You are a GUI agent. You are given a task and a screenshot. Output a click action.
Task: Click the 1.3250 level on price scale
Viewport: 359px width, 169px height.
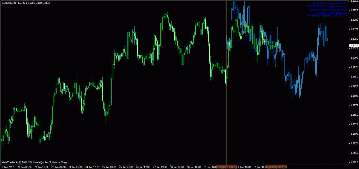(x=354, y=1)
